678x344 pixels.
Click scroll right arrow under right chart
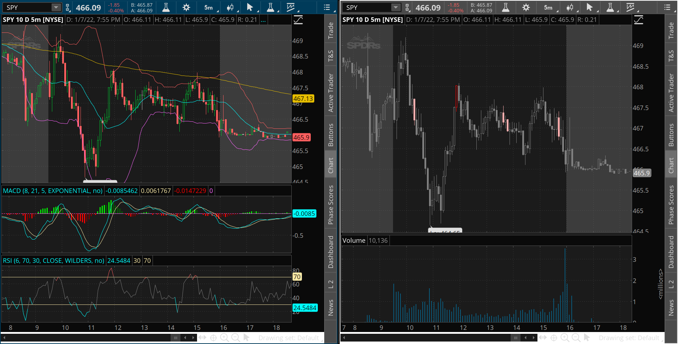[x=533, y=338]
